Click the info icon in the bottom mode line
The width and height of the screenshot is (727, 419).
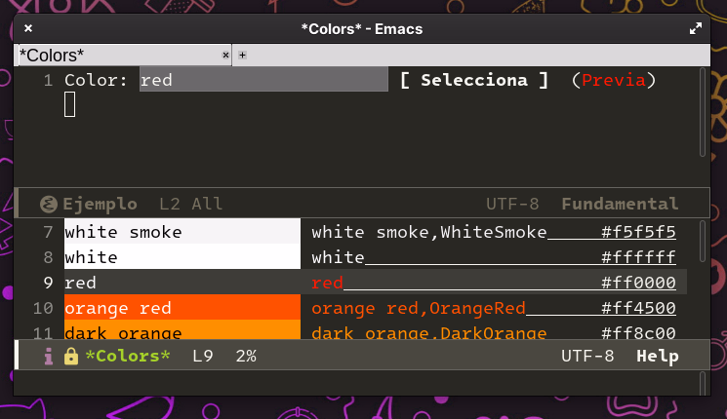[48, 357]
